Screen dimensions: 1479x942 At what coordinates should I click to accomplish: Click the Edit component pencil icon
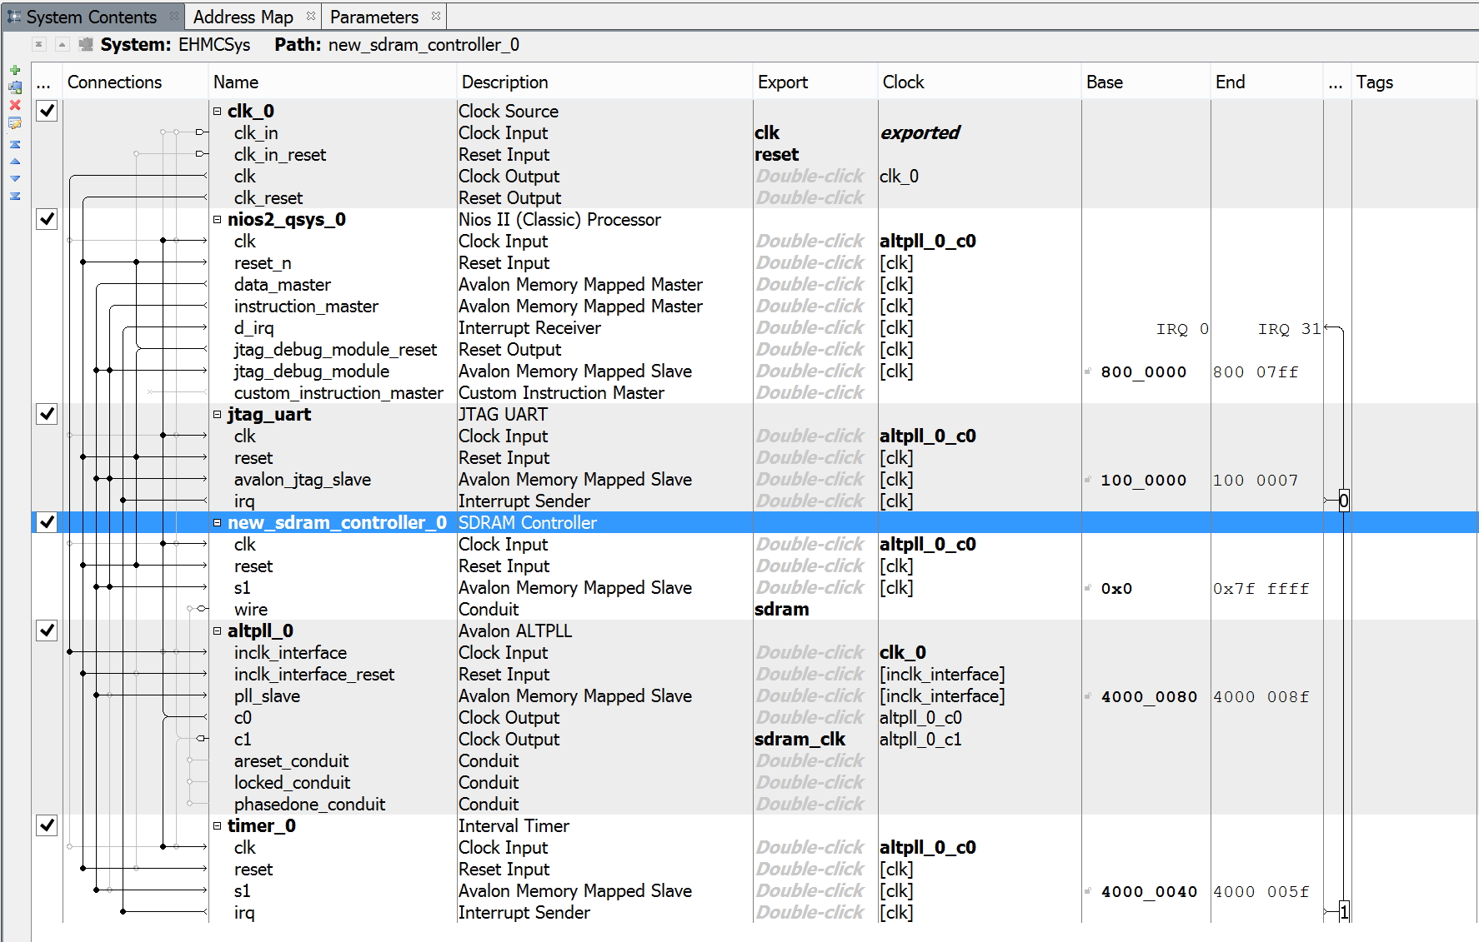point(15,123)
